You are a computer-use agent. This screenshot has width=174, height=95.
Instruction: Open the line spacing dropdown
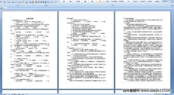point(49,2)
